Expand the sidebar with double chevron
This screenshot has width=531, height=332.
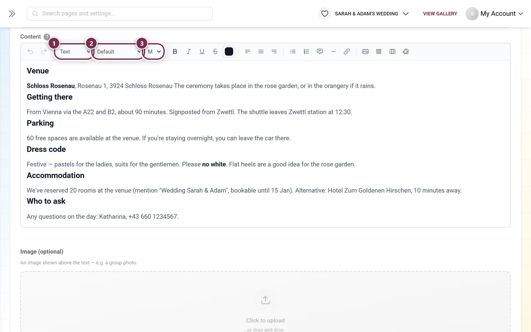(12, 14)
